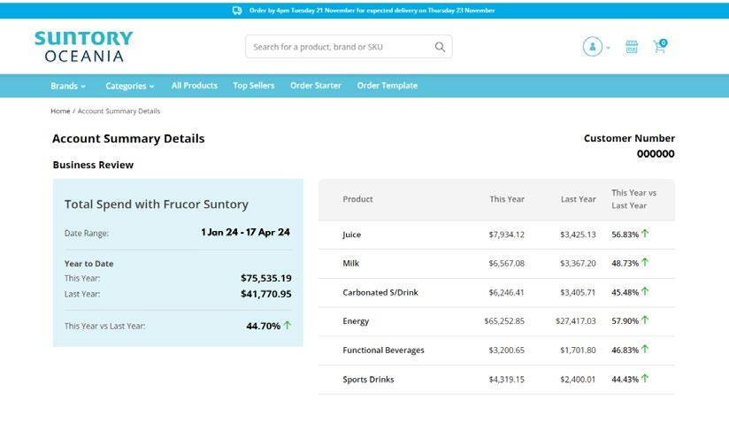Expand the Brands dropdown menu
This screenshot has width=729, height=439.
tap(68, 86)
